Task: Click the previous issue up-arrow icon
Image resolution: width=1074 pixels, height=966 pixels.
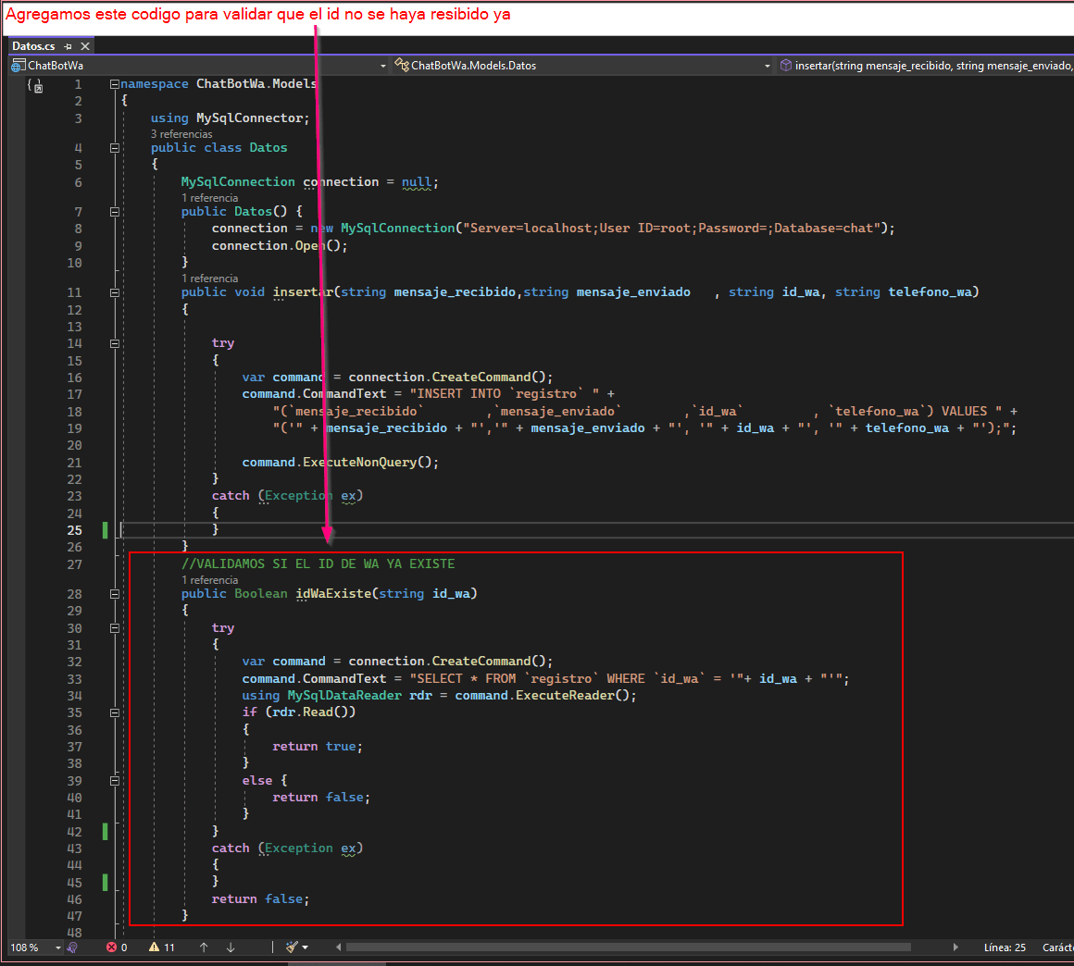Action: [x=205, y=947]
